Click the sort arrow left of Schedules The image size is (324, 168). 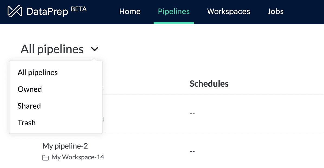point(103,88)
